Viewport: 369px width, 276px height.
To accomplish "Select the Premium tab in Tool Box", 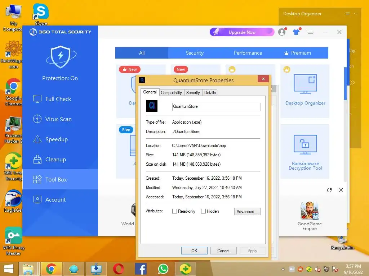I will 301,53.
